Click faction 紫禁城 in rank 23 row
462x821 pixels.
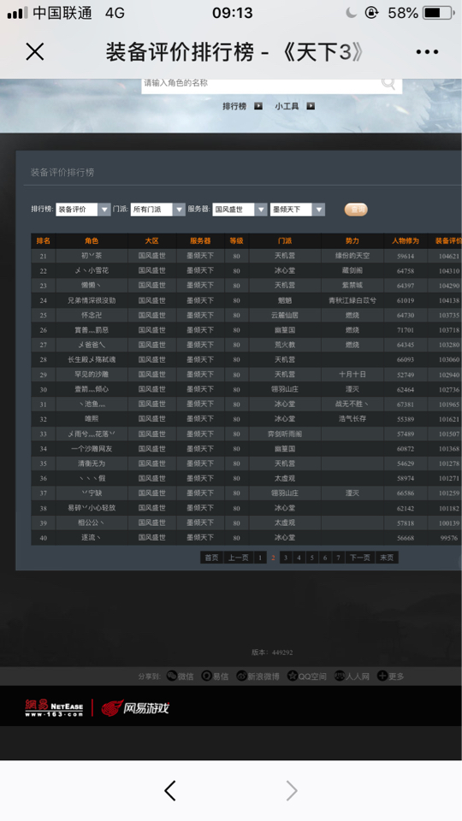click(x=352, y=286)
